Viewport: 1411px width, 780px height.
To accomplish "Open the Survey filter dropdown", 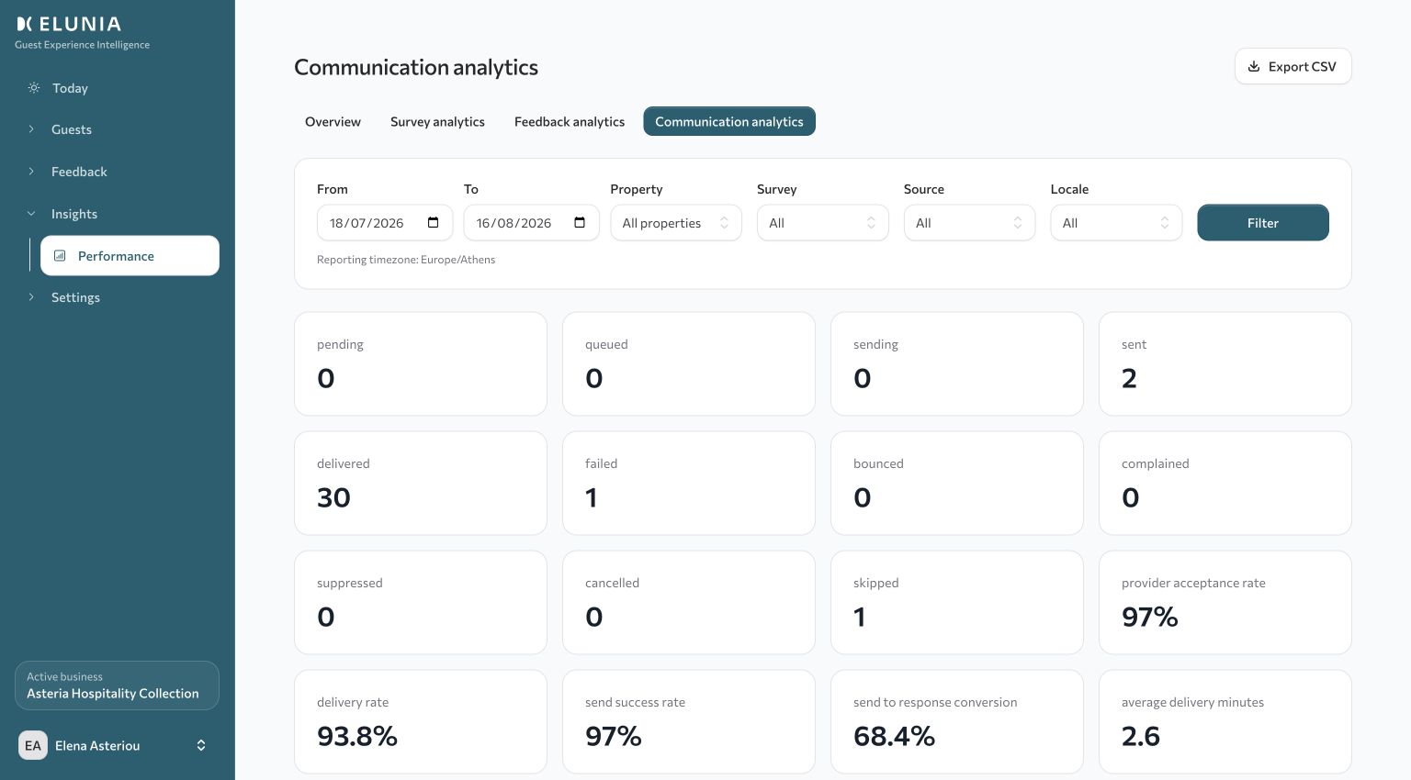I will (822, 223).
